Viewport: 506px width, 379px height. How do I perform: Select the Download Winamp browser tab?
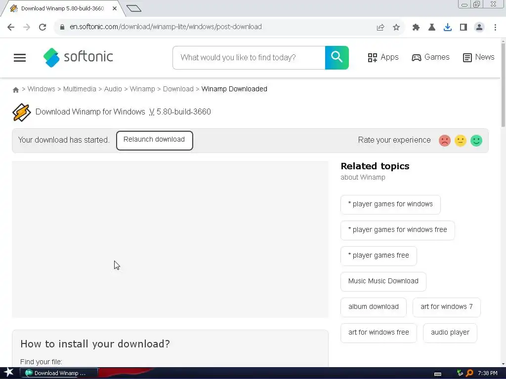(63, 8)
